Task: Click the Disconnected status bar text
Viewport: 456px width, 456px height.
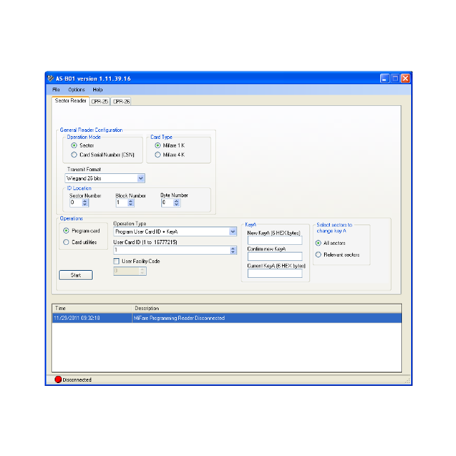Action: click(77, 380)
